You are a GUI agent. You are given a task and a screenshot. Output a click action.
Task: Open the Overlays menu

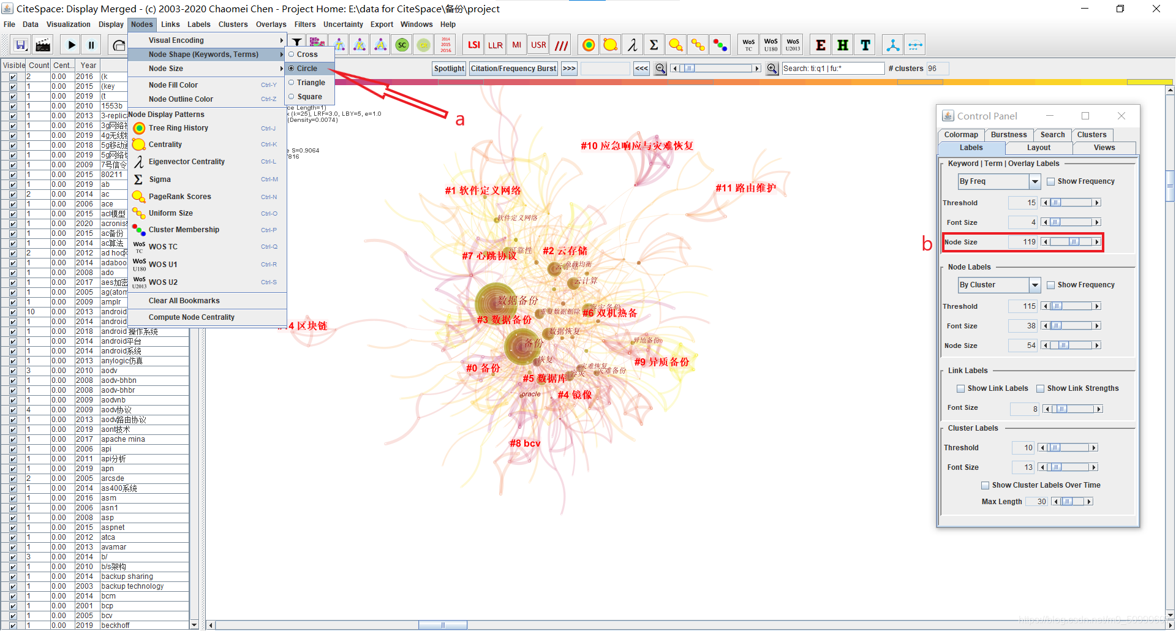(x=271, y=25)
